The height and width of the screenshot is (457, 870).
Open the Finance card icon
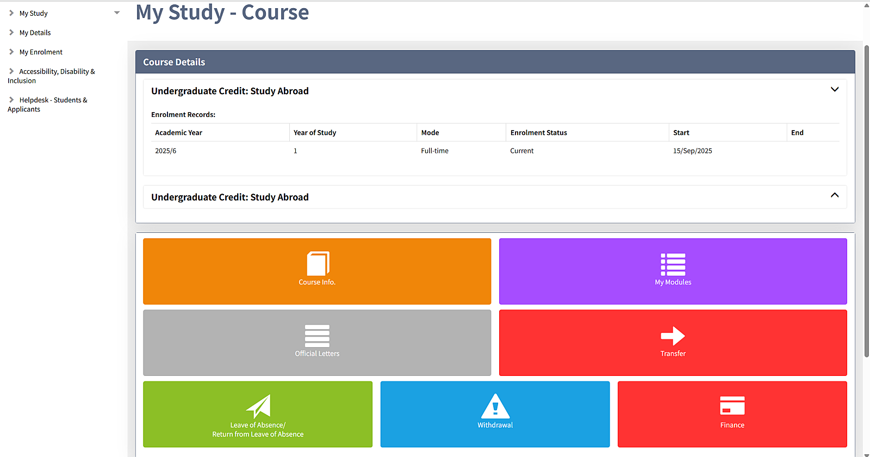point(732,406)
